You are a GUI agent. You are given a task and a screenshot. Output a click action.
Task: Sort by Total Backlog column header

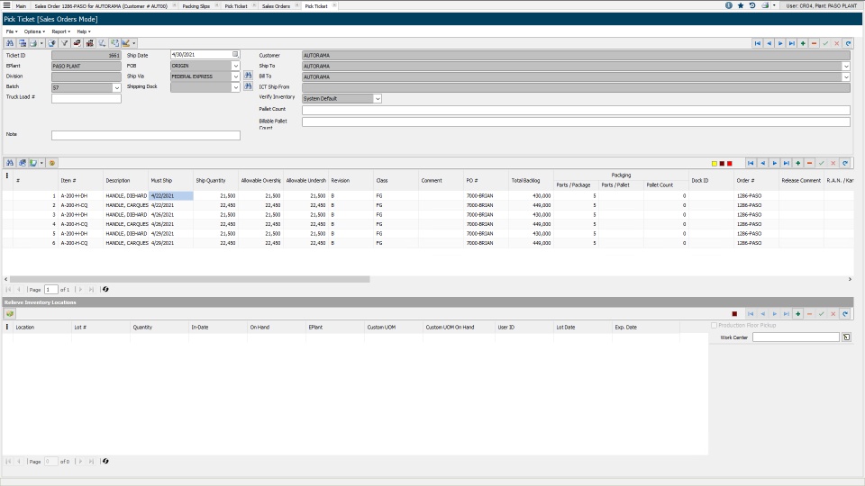click(x=532, y=180)
